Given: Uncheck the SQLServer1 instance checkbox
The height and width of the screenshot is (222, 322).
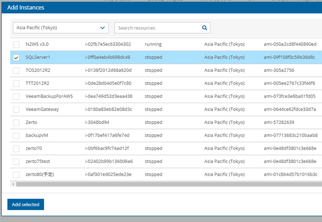Looking at the screenshot, I should (x=16, y=57).
